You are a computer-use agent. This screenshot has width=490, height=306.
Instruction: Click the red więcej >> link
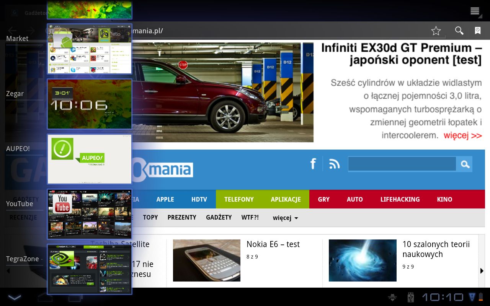tap(463, 135)
